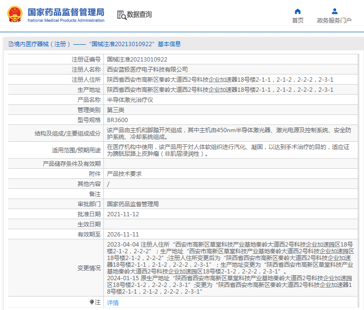Open the 数据查询 search document icon
This screenshot has width=364, height=310.
[122, 15]
